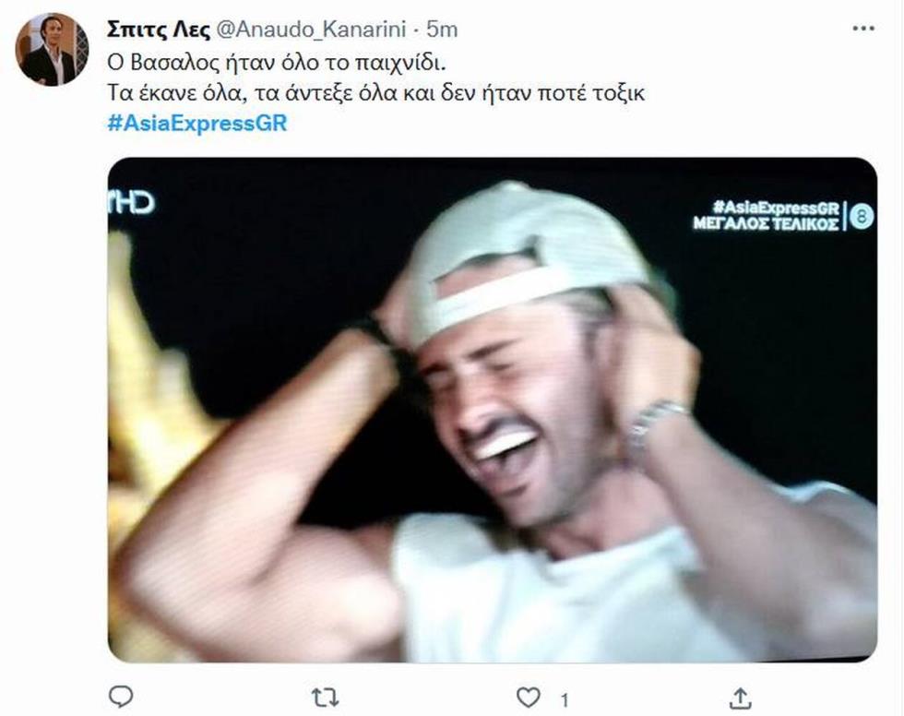This screenshot has width=904, height=716.
Task: Follow the blue #AsiaExpressGR hashtag link
Action: point(197,124)
